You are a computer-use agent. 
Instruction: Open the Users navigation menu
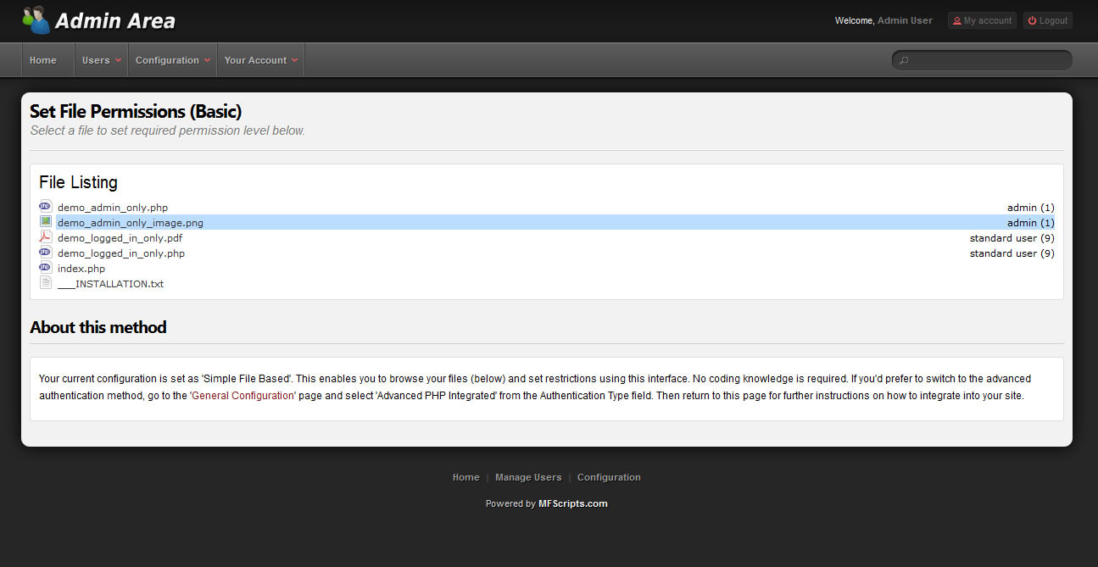(x=101, y=60)
